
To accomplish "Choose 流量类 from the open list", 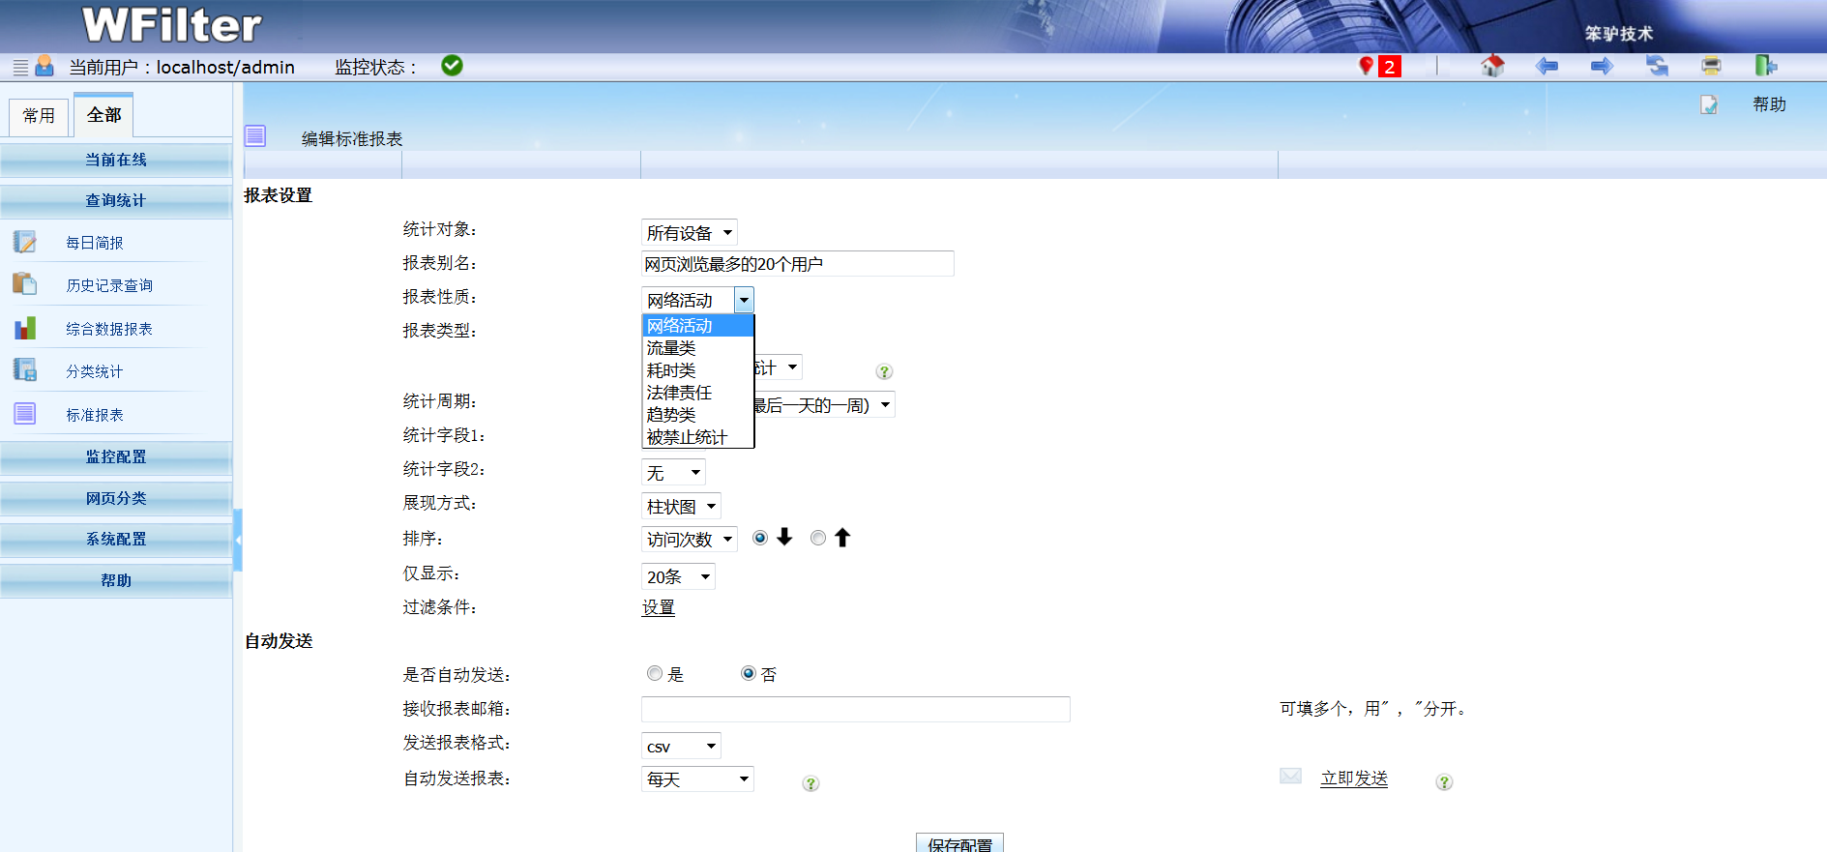I will [x=671, y=348].
